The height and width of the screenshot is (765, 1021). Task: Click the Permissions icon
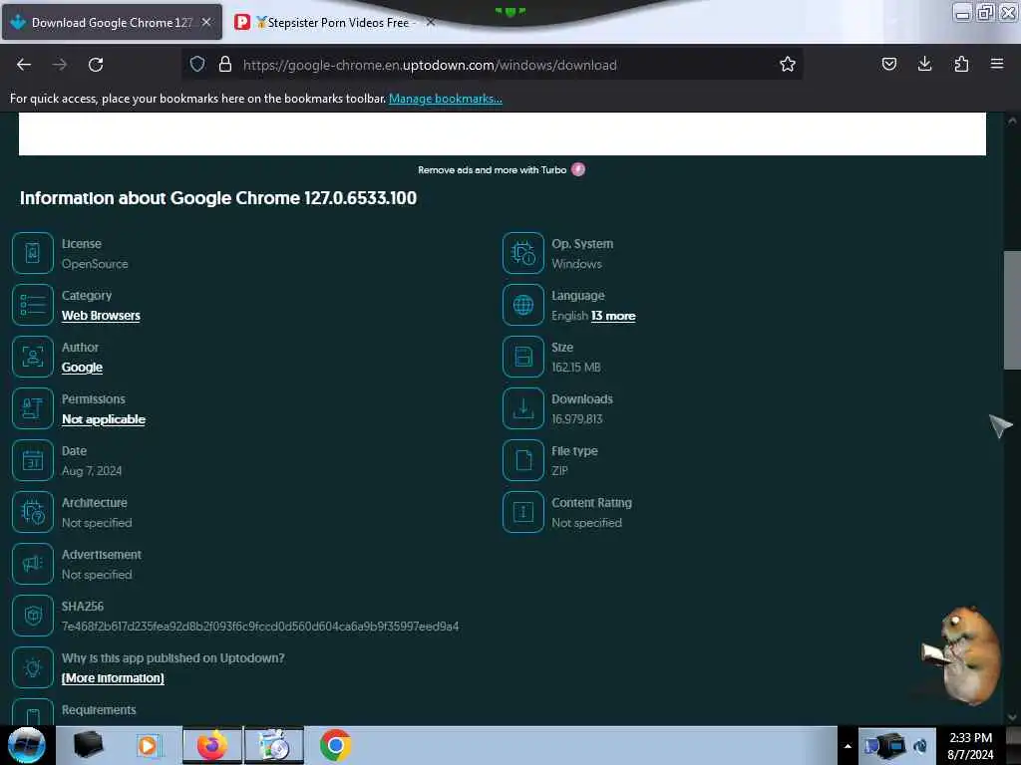point(33,408)
